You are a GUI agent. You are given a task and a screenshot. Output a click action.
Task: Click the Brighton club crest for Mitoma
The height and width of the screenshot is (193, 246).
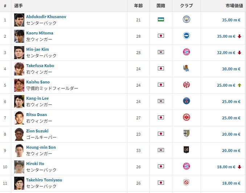point(186,36)
